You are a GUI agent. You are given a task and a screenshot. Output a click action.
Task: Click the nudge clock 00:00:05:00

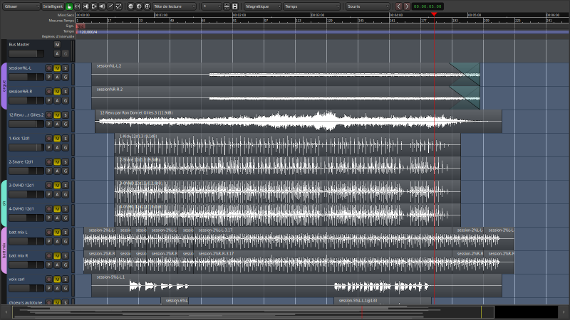click(427, 6)
